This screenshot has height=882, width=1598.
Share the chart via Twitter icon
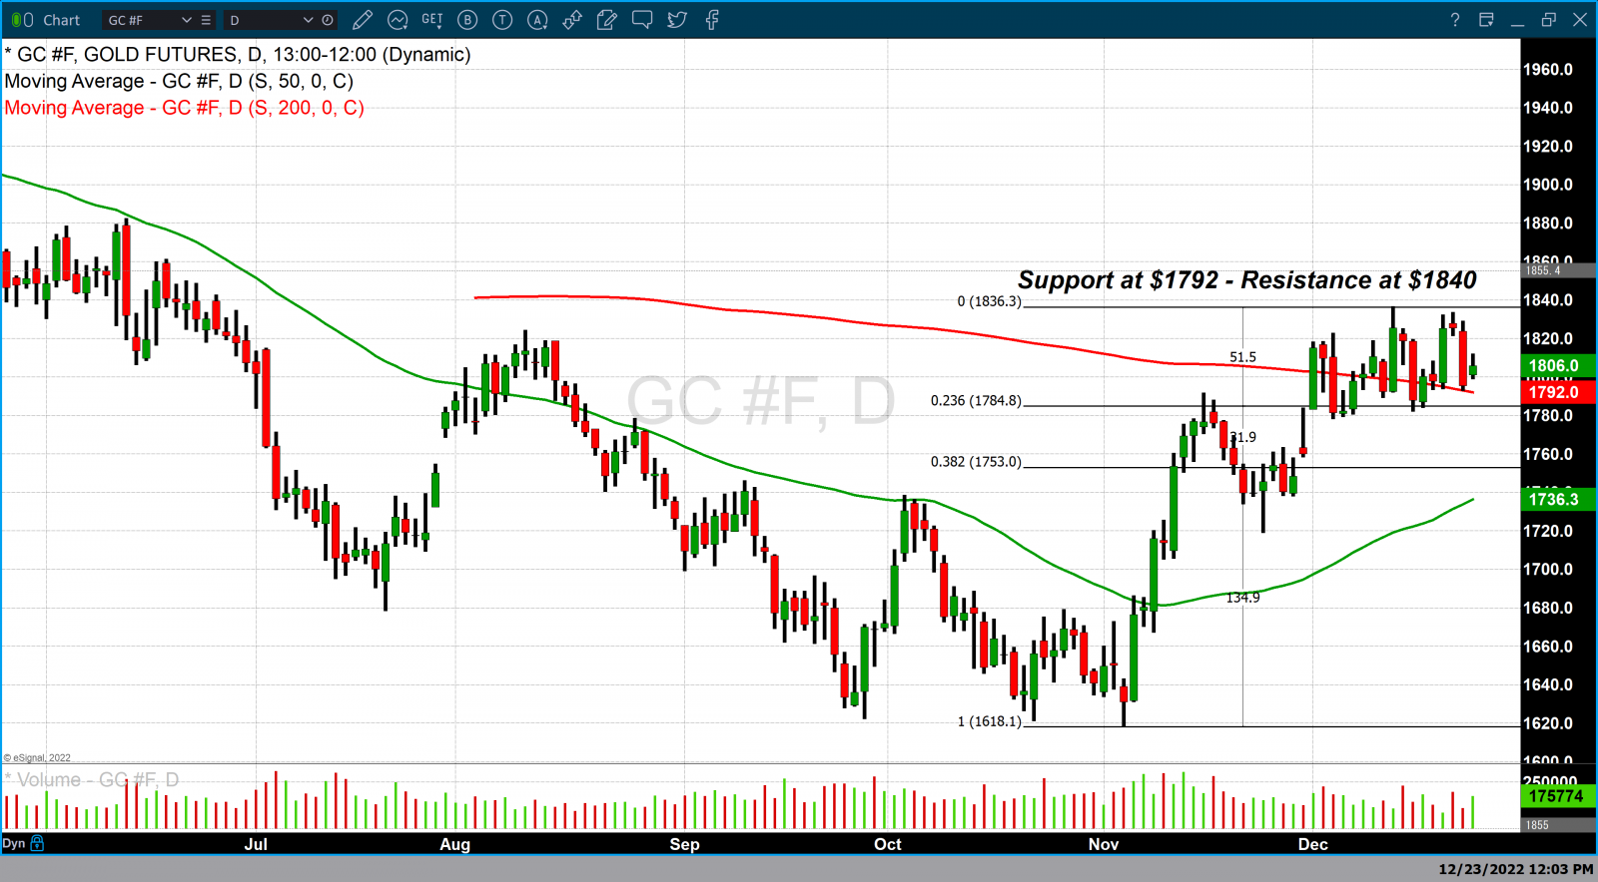[677, 20]
